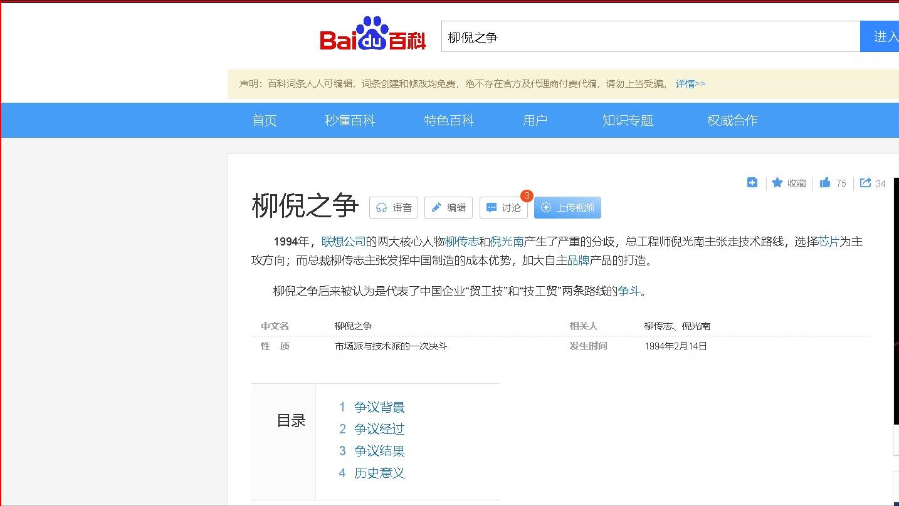Open the 首页 navigation item
Viewport: 899px width, 506px height.
tap(264, 120)
